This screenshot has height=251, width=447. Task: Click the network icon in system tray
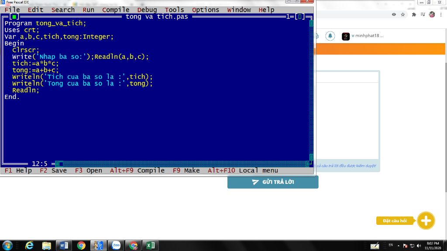point(412,246)
